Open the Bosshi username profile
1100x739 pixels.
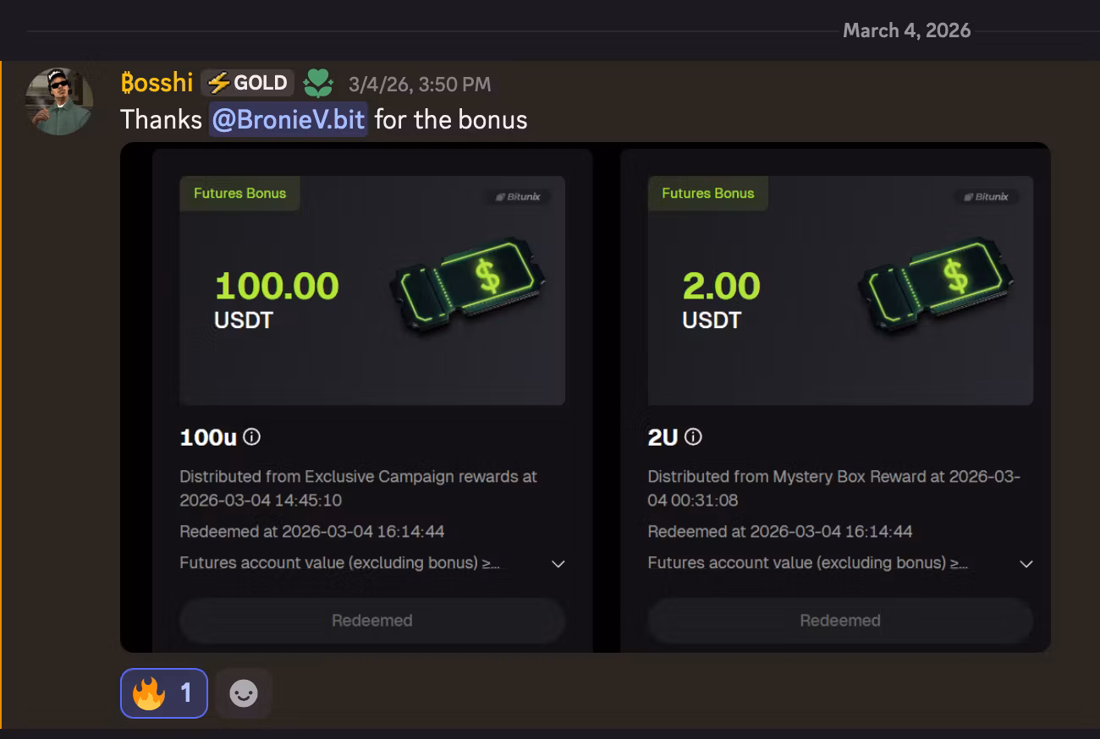[157, 83]
